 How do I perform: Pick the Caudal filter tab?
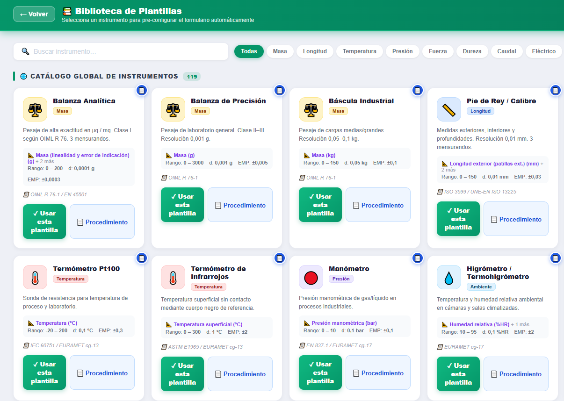click(506, 51)
